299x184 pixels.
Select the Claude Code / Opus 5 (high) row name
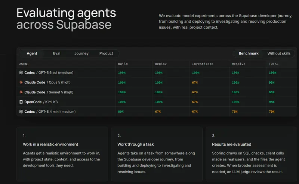point(47,82)
